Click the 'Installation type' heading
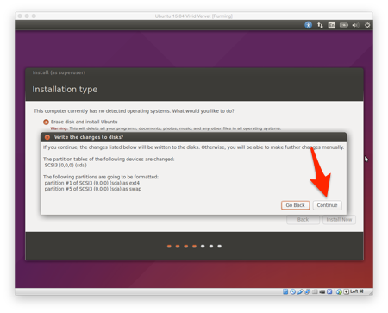This screenshot has width=388, height=313. [65, 90]
